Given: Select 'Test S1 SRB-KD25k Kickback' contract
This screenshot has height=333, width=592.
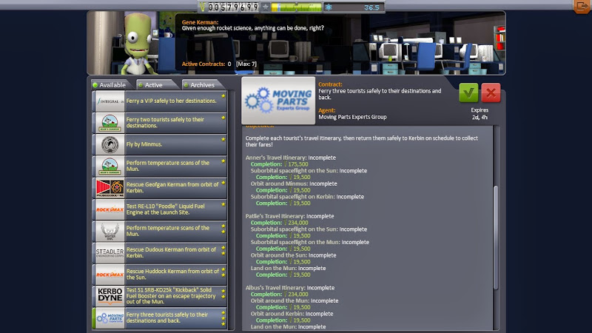Looking at the screenshot, I should pyautogui.click(x=160, y=296).
